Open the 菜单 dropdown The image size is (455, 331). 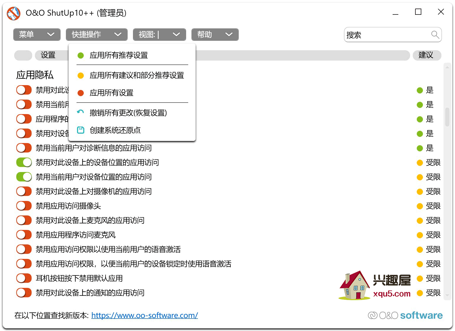pos(37,35)
